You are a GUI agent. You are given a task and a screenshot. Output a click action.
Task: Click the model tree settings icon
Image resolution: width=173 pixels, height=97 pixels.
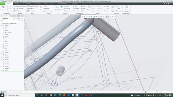(x=14, y=19)
